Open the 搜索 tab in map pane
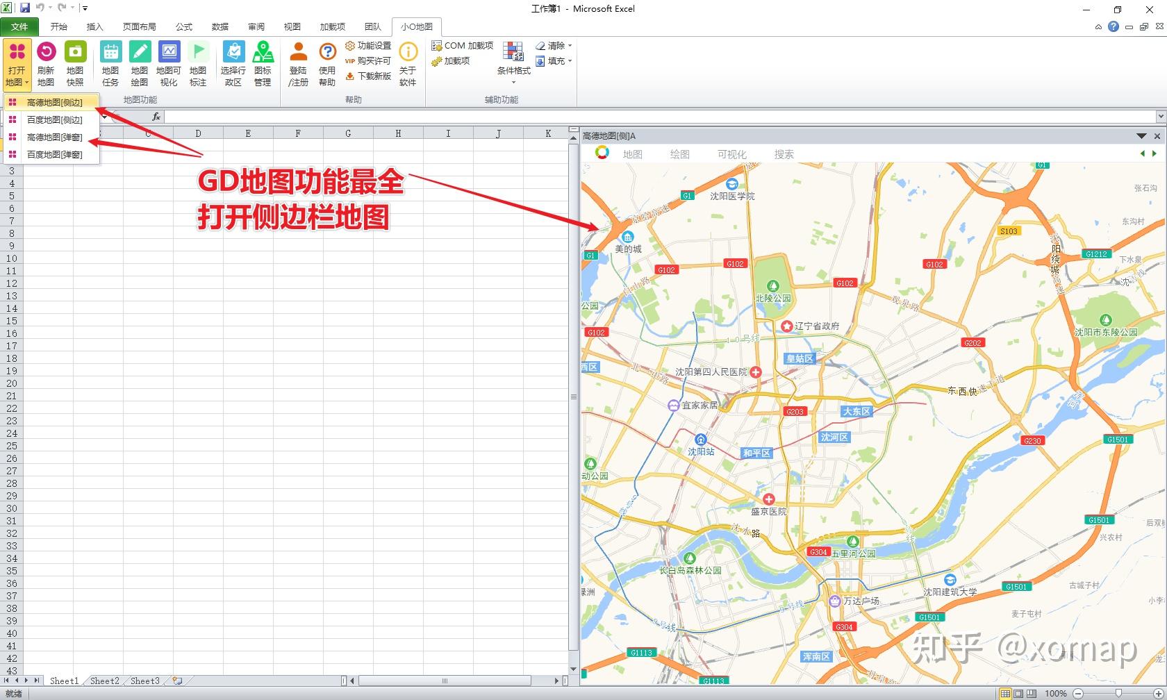 point(784,154)
